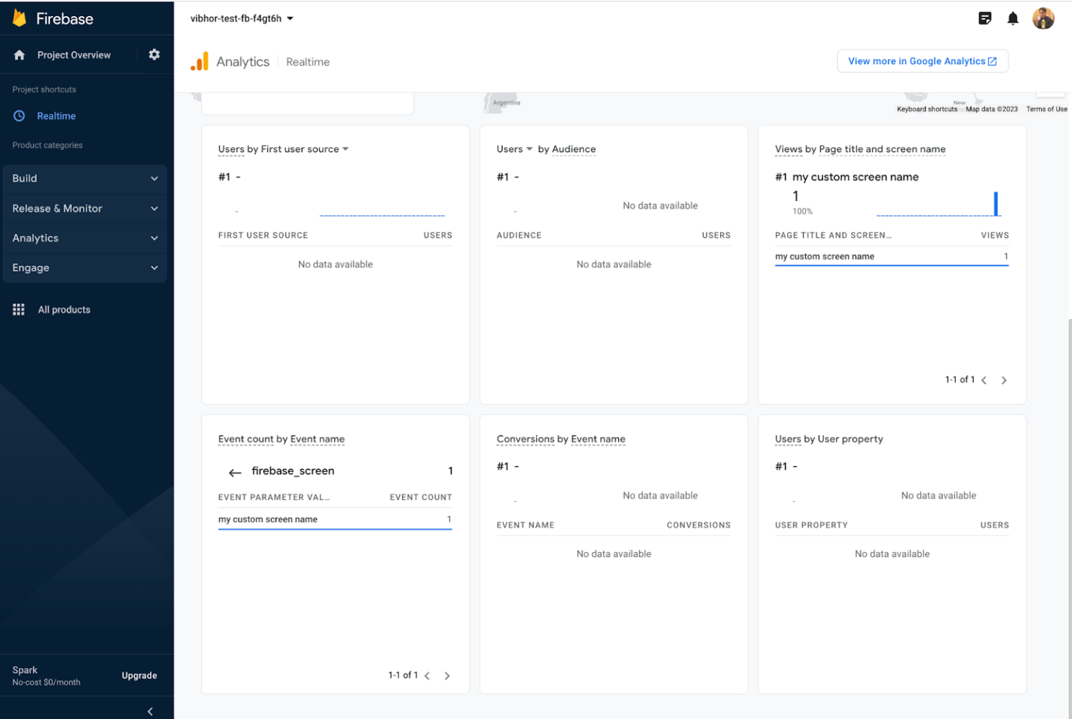Open Project Overview via the home icon
Image resolution: width=1072 pixels, height=719 pixels.
coord(19,54)
